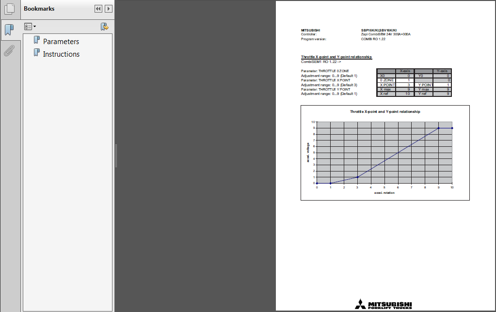Screen dimensions: 496x312
Task: Click the 'accel. voltage' axis label
Action: click(308, 153)
